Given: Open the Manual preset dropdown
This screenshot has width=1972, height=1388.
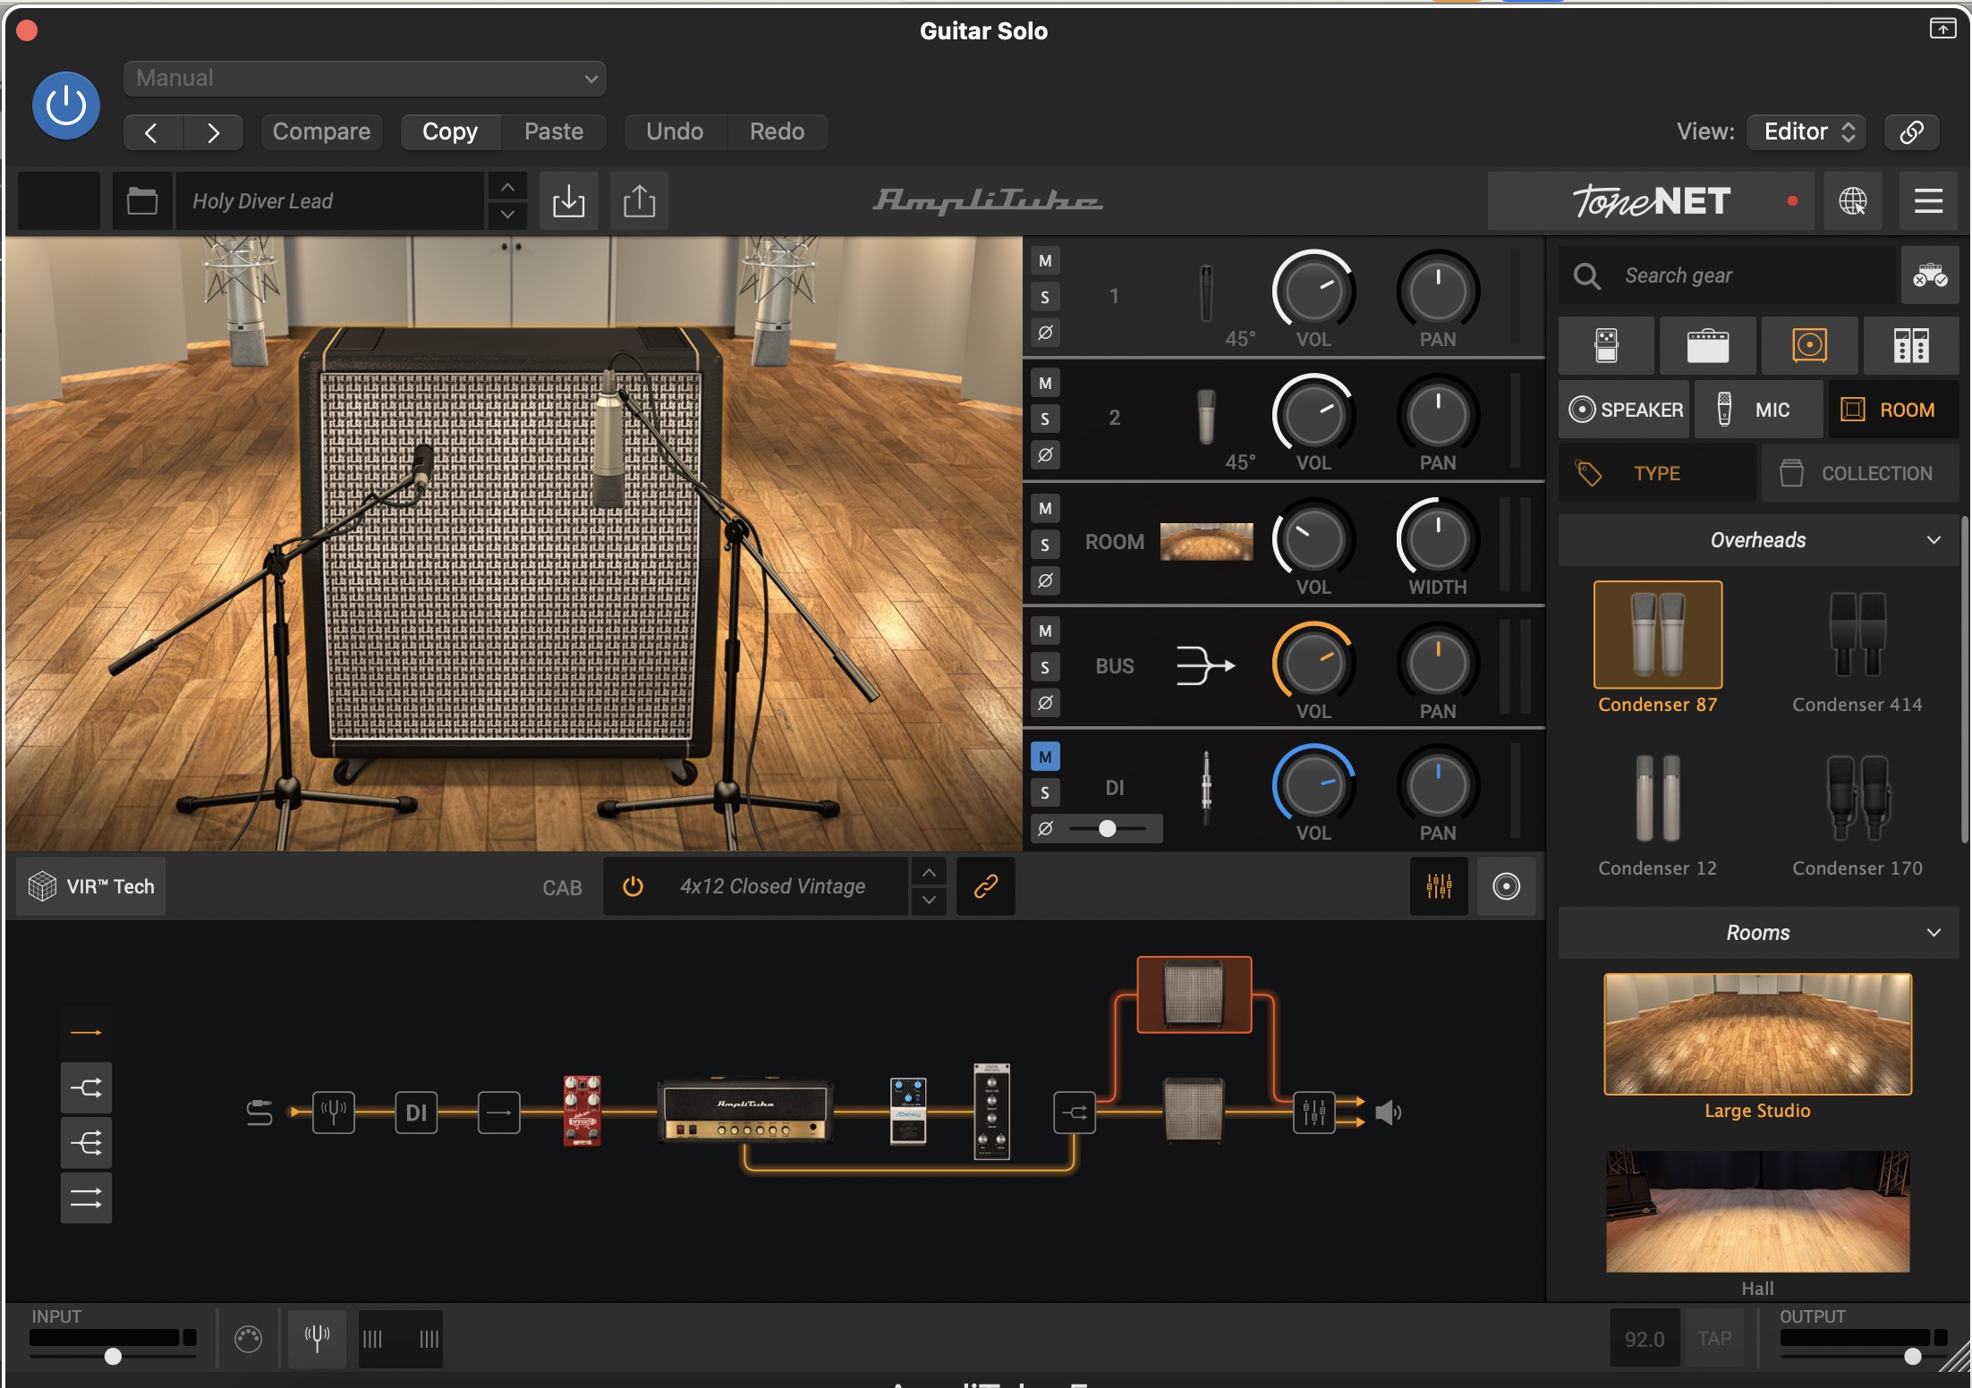Looking at the screenshot, I should click(x=365, y=79).
